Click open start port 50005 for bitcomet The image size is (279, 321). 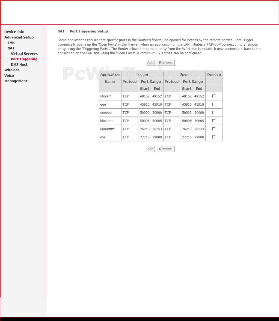187,121
